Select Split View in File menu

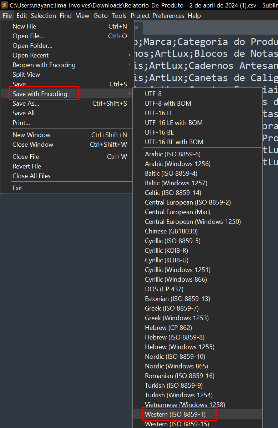[x=26, y=75]
